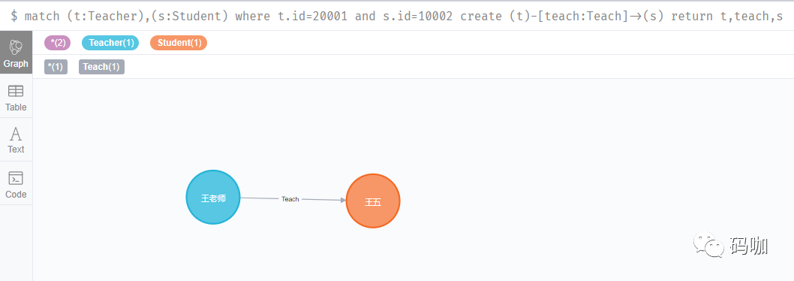Viewport: 794px width, 281px height.
Task: Click the WeChat logo watermark
Action: pos(709,246)
